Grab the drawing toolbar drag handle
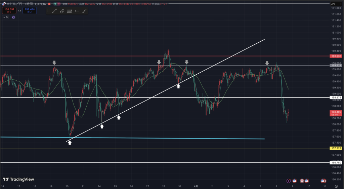 [48, 11]
